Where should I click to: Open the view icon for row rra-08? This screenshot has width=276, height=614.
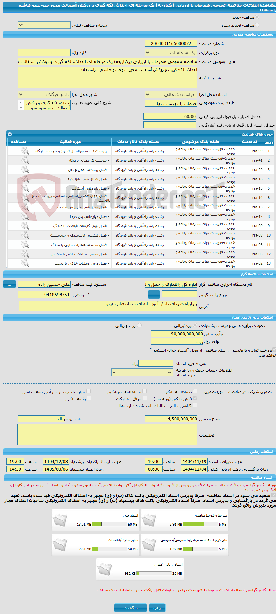coord(25,235)
